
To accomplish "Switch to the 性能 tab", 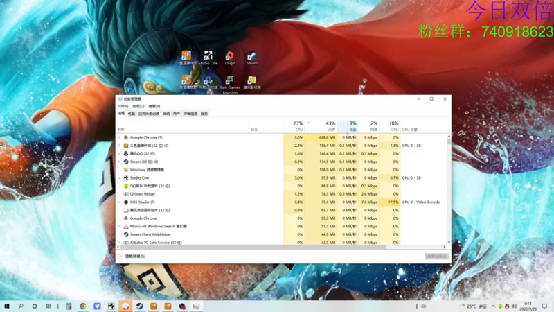I will point(132,114).
